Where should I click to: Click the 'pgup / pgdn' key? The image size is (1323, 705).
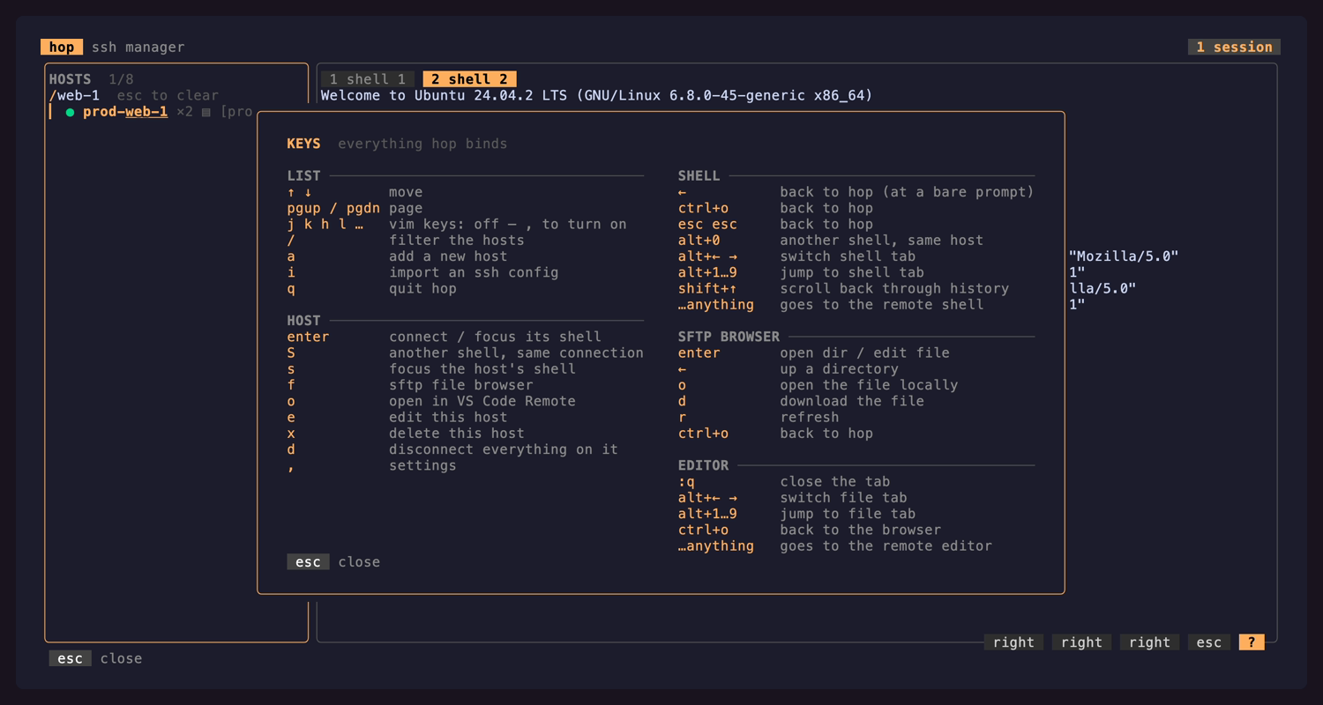click(x=333, y=208)
